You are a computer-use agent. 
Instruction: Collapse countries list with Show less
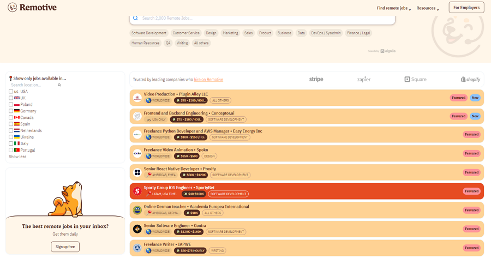tap(17, 157)
